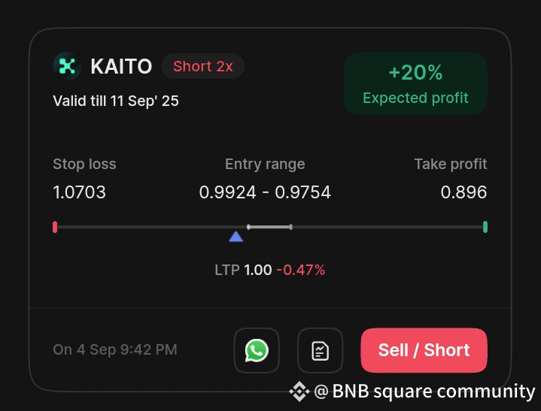Click the +20% Expected profit badge
Image resolution: width=541 pixels, height=411 pixels.
click(415, 83)
